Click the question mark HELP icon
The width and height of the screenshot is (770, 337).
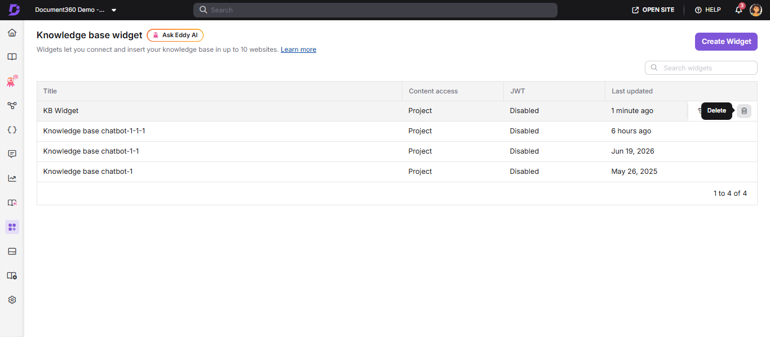click(x=698, y=10)
